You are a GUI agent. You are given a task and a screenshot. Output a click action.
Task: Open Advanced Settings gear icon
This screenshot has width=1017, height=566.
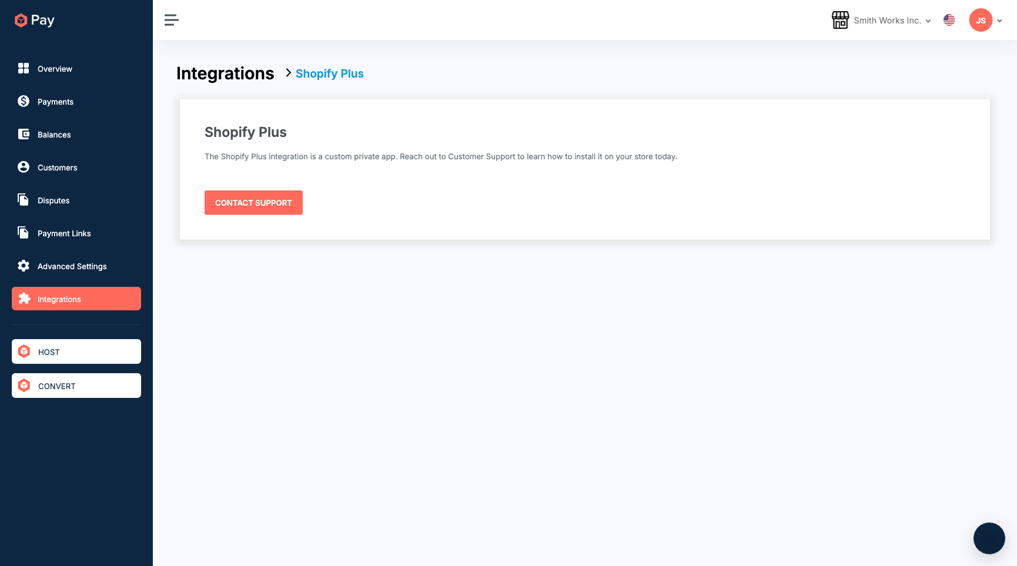click(x=24, y=266)
